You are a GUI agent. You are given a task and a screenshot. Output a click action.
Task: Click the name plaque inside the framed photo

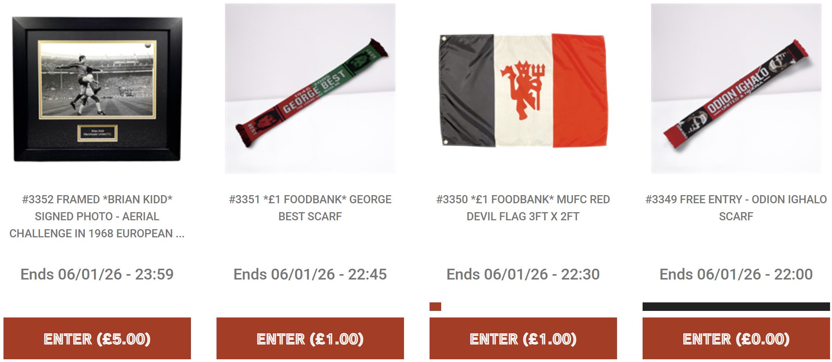pyautogui.click(x=97, y=133)
